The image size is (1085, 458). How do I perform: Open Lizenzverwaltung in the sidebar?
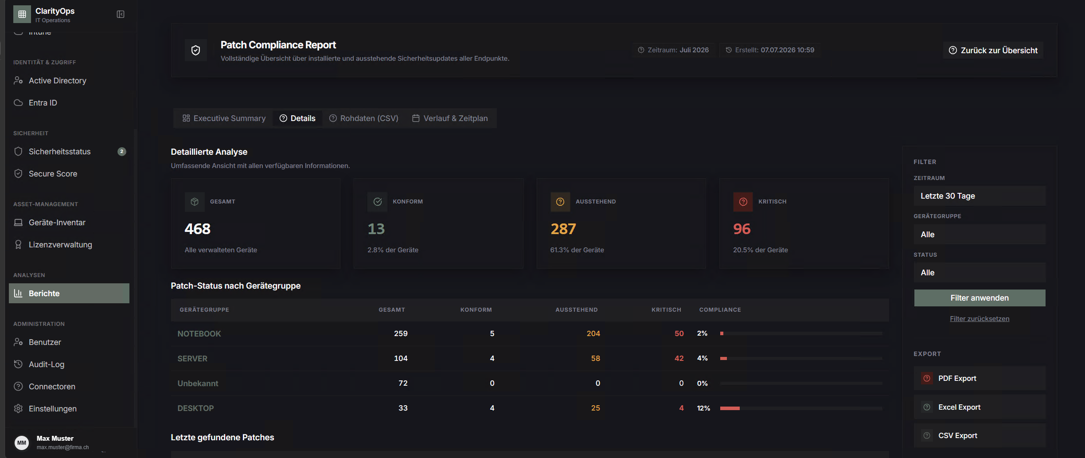tap(69, 245)
